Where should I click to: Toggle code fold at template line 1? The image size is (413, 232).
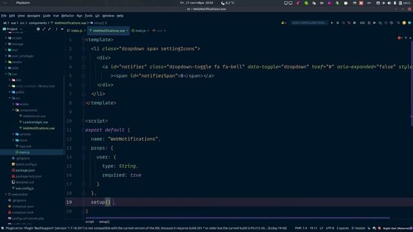83,40
